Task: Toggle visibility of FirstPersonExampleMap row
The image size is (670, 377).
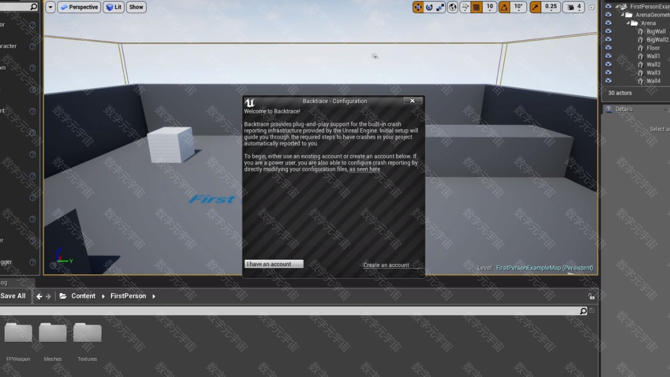Action: pos(608,7)
